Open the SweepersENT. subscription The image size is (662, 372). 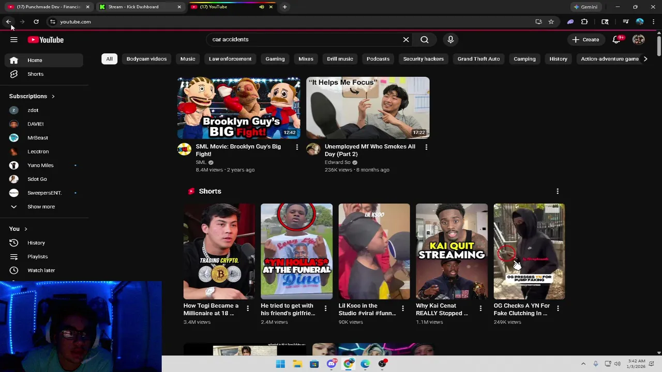point(44,193)
